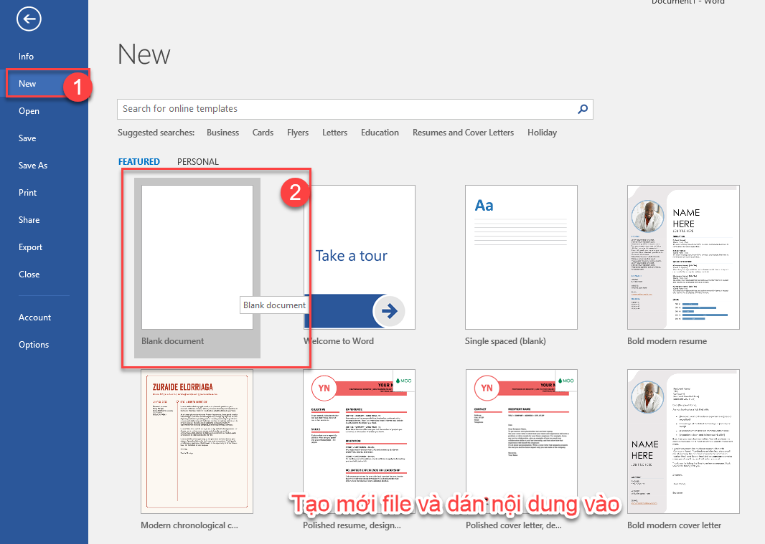Open the Welcome to Word tour template
765x544 pixels.
coord(360,257)
